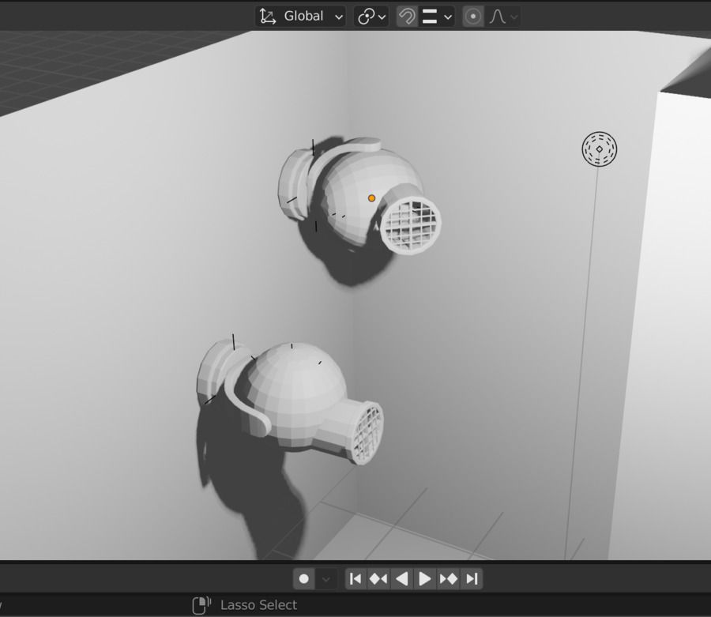
Task: Select the circular light object in the viewport
Action: [x=600, y=149]
